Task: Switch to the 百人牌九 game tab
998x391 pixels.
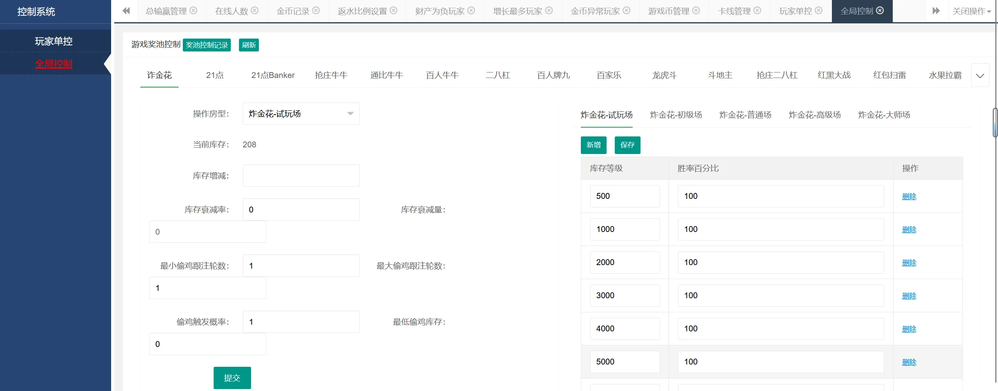Action: (x=554, y=75)
